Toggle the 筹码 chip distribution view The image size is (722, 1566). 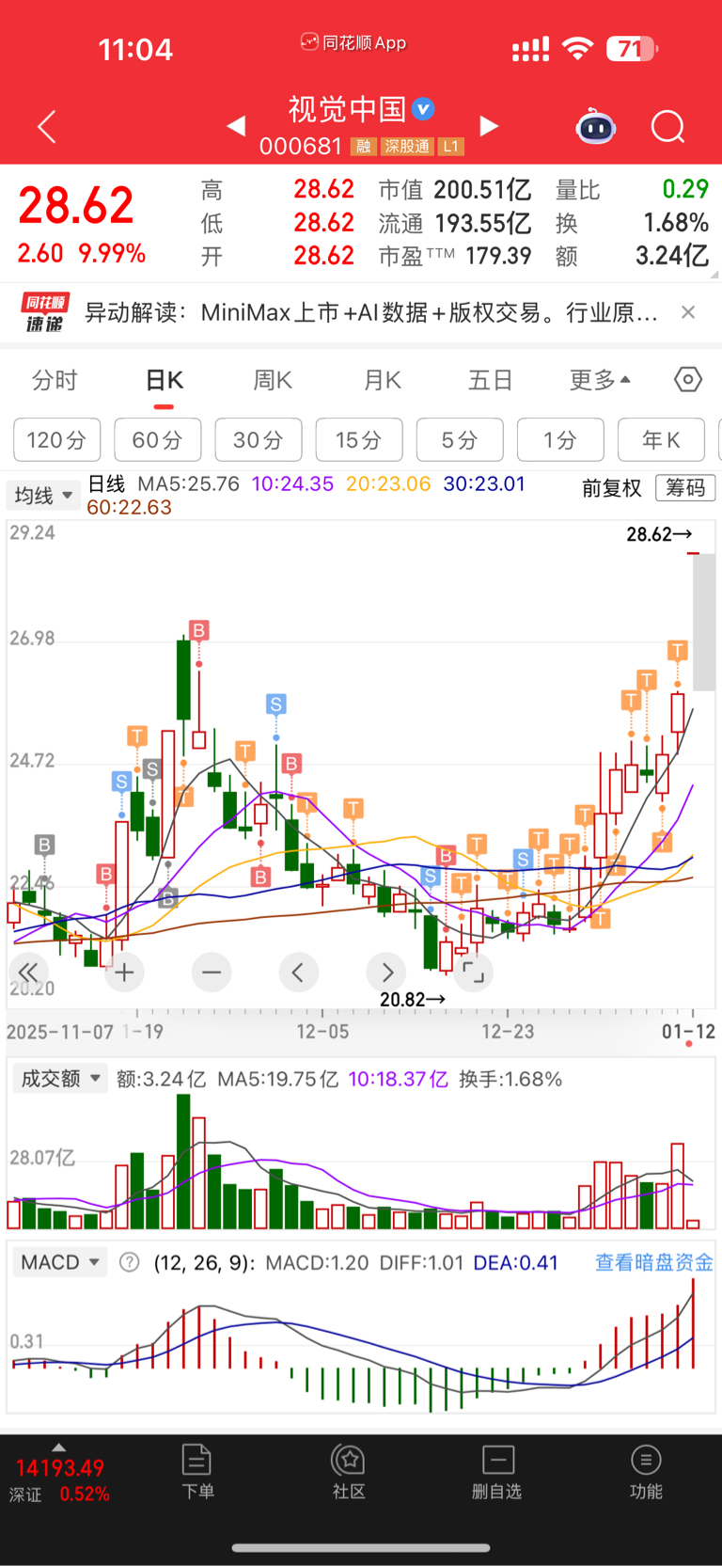[685, 487]
